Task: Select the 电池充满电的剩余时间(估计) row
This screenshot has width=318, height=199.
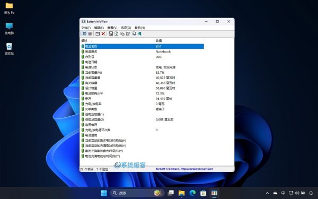Action: pos(142,151)
